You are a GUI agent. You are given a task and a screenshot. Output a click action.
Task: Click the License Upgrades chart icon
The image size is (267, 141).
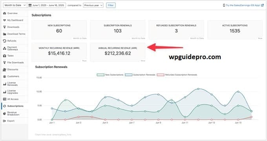pos(5,92)
